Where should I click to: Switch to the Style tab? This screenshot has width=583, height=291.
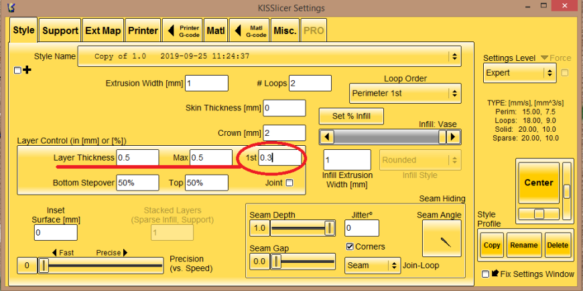[24, 30]
